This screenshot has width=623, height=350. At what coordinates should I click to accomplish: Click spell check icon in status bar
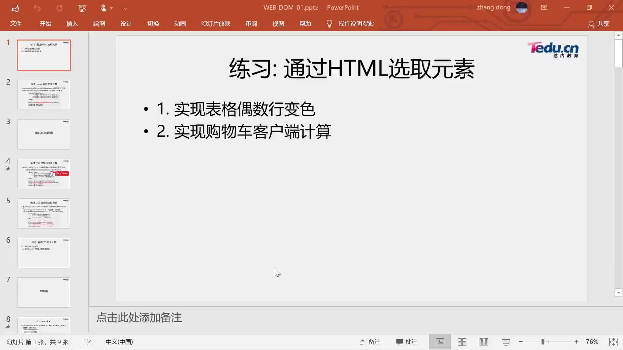tap(88, 342)
